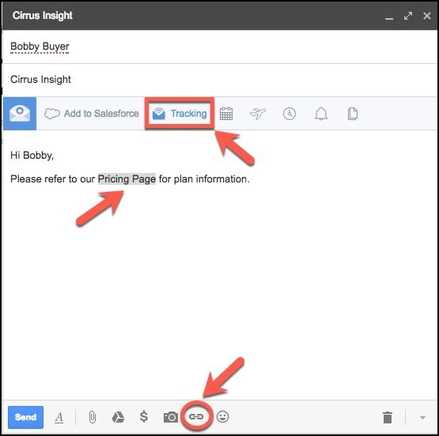The width and height of the screenshot is (439, 436).
Task: Click the airplane send-later icon
Action: pyautogui.click(x=258, y=114)
